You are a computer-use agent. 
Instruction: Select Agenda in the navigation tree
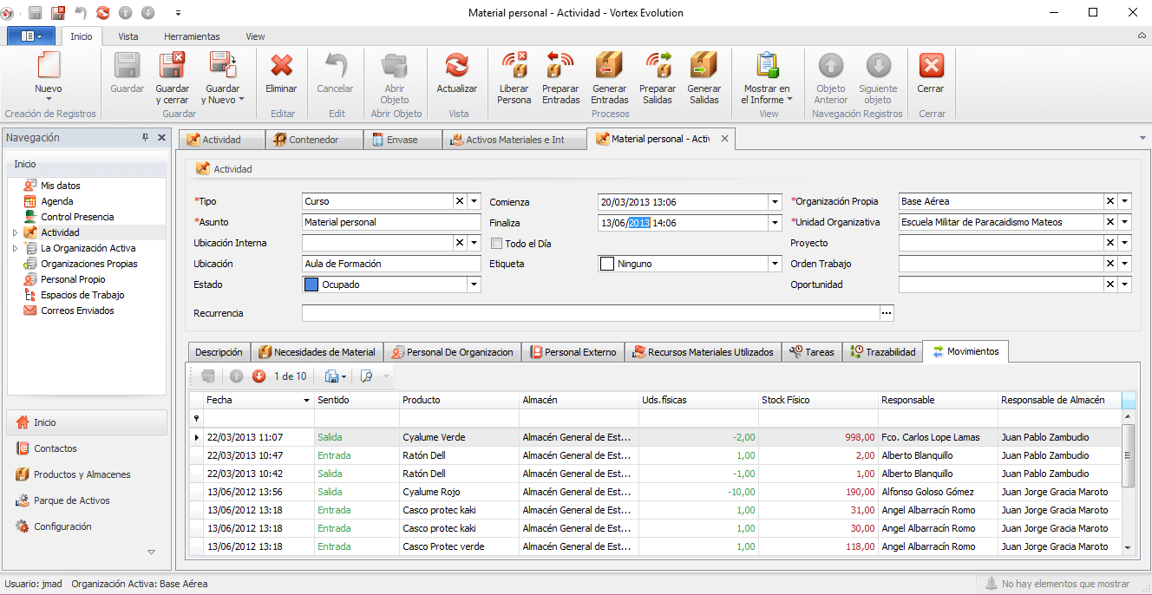(x=57, y=201)
